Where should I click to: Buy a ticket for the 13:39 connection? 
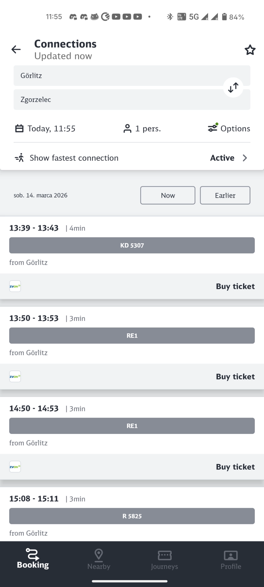(235, 286)
